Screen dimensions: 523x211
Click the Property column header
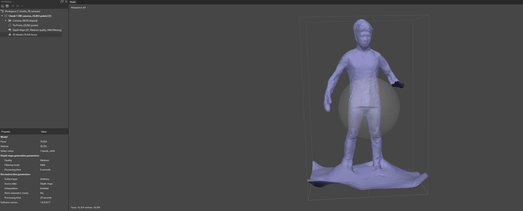tap(6, 132)
